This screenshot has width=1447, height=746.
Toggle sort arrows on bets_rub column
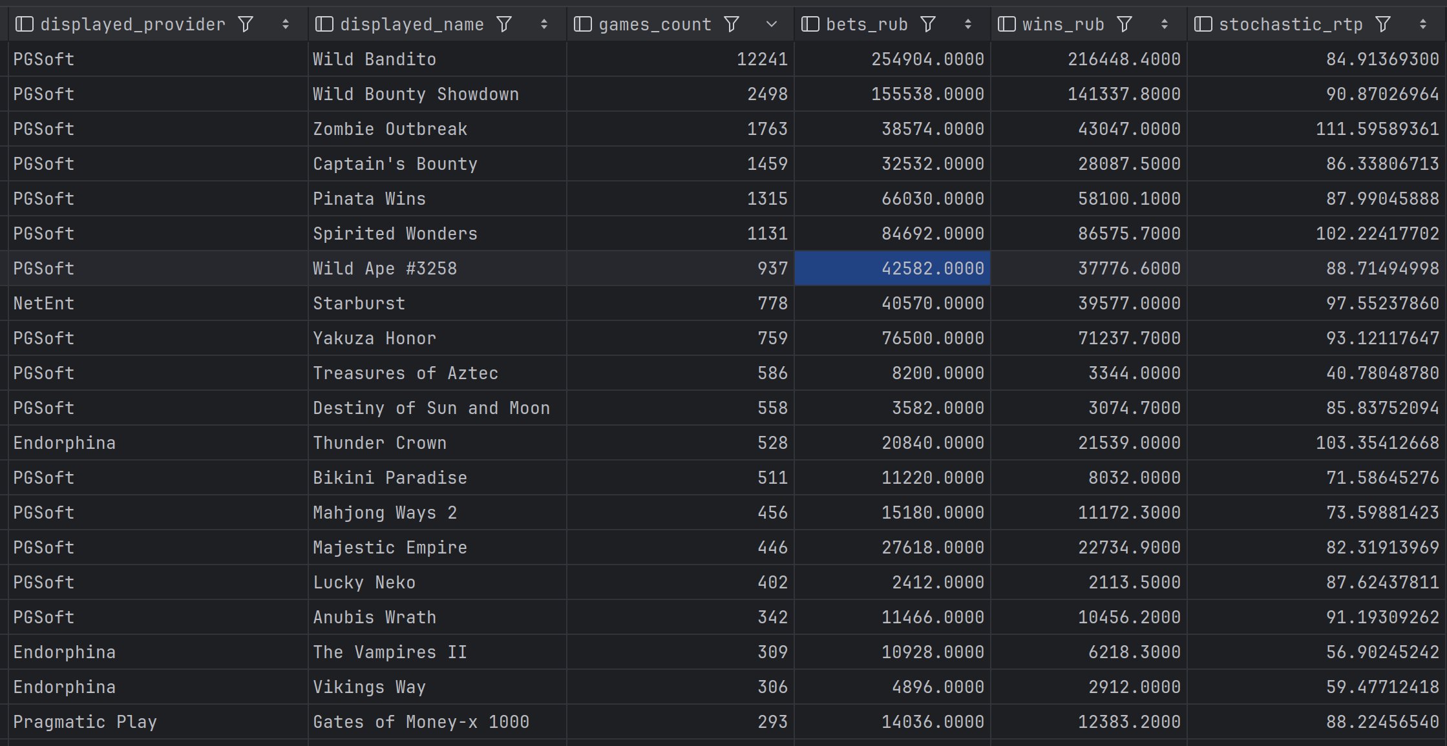tap(967, 25)
